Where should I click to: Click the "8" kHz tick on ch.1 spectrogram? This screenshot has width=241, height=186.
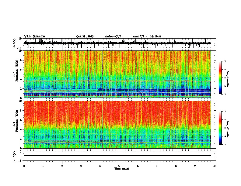[21, 60]
